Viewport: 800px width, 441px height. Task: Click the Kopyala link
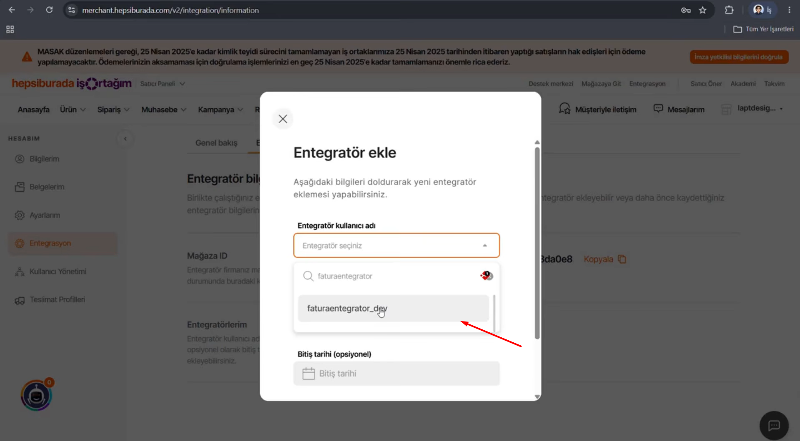(x=598, y=259)
